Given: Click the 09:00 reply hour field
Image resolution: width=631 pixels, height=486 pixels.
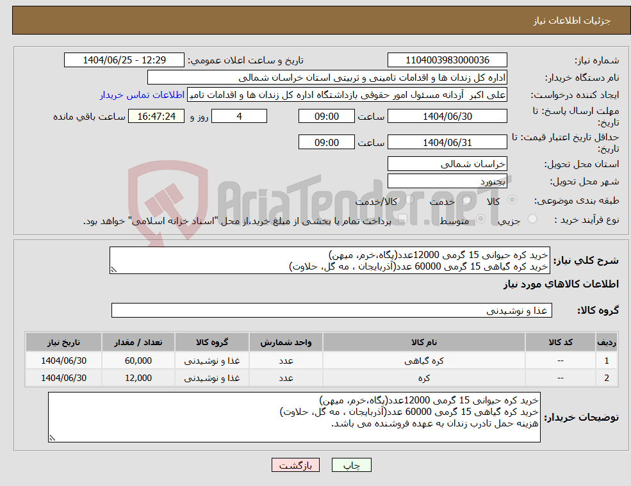Looking at the screenshot, I should 327,116.
